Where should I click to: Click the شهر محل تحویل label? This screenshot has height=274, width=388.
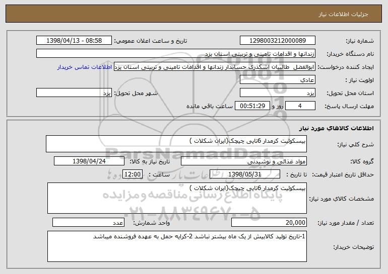click(x=136, y=94)
